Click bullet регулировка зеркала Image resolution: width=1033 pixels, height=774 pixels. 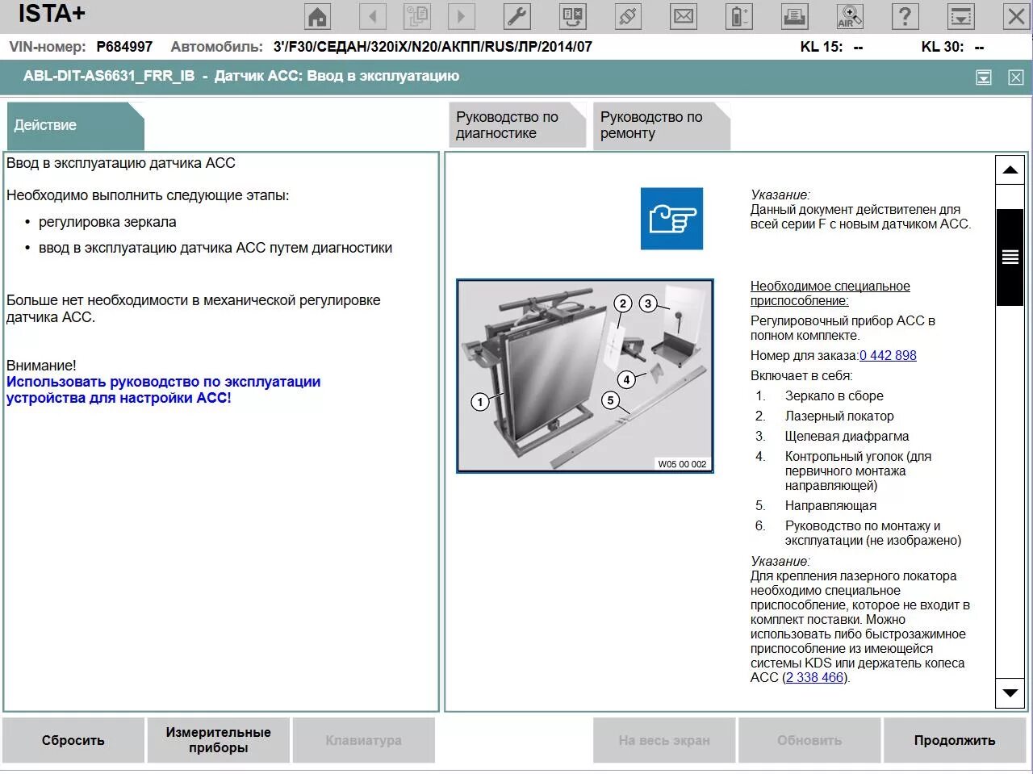(107, 222)
